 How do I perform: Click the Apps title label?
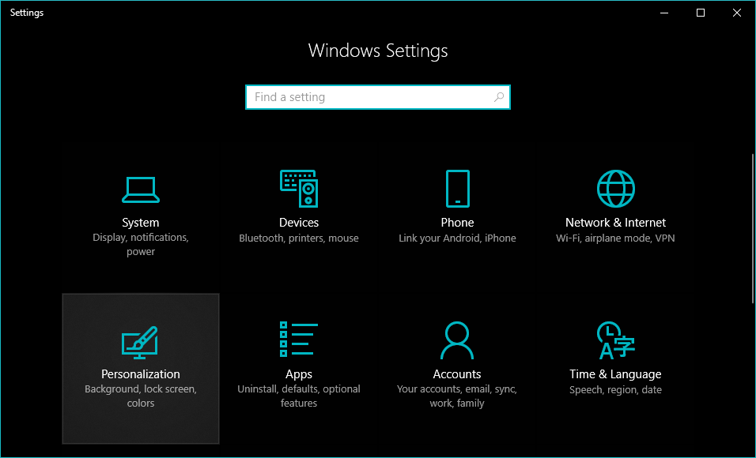coord(299,374)
